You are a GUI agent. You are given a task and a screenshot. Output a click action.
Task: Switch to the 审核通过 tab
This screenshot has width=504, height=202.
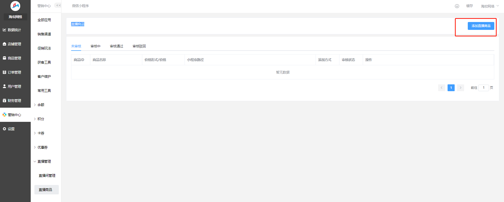click(117, 46)
